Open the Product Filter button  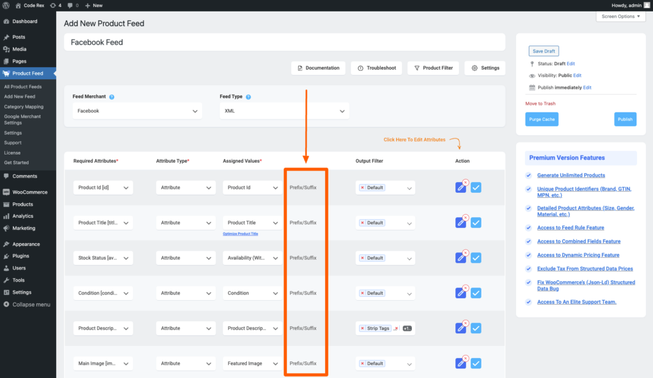tap(433, 68)
